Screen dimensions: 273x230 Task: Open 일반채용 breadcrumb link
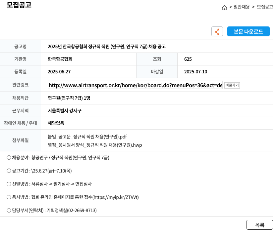[242, 7]
